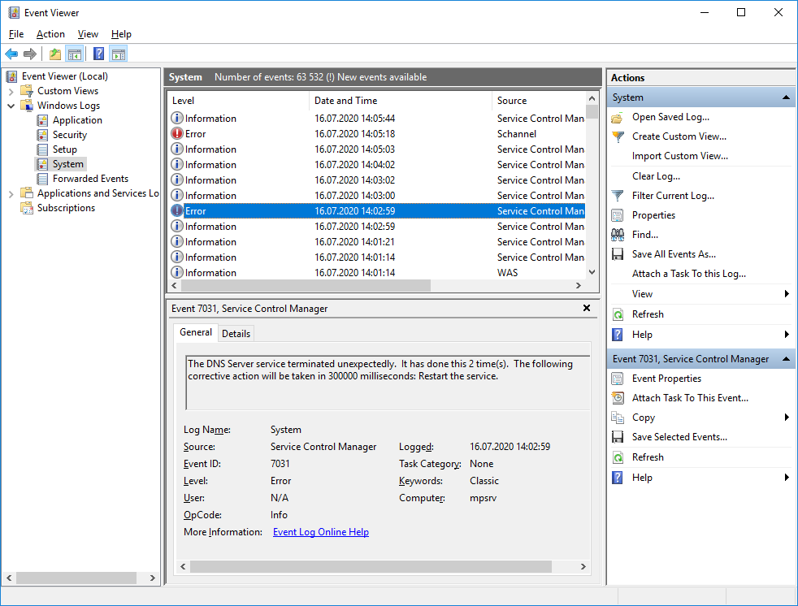Screen dimensions: 798x606
Task: Click the Application log icon in tree
Action: pyautogui.click(x=43, y=120)
